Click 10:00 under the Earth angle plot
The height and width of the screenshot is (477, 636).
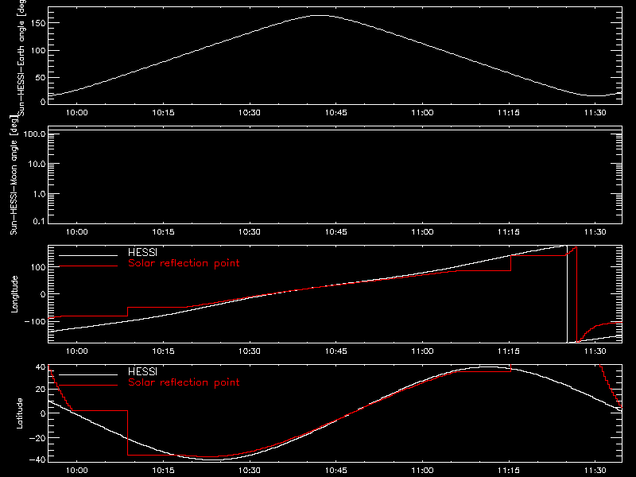76,113
